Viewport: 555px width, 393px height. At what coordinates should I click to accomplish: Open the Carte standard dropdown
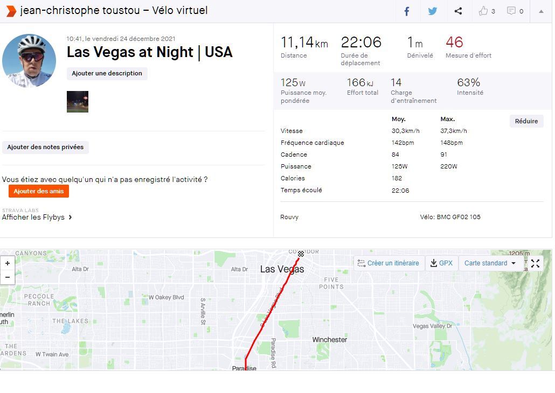490,263
